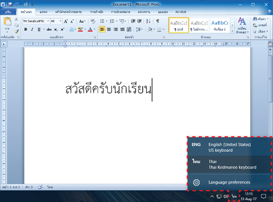The height and width of the screenshot is (202, 273).
Task: Switch to the References tab
Action: tap(97, 12)
